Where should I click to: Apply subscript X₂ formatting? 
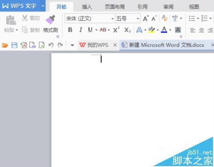pyautogui.click(x=128, y=30)
